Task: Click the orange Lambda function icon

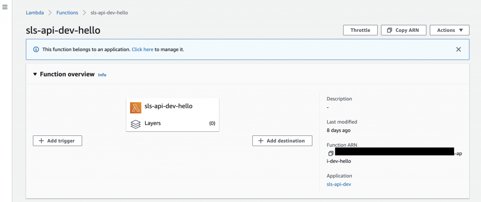Action: 136,108
